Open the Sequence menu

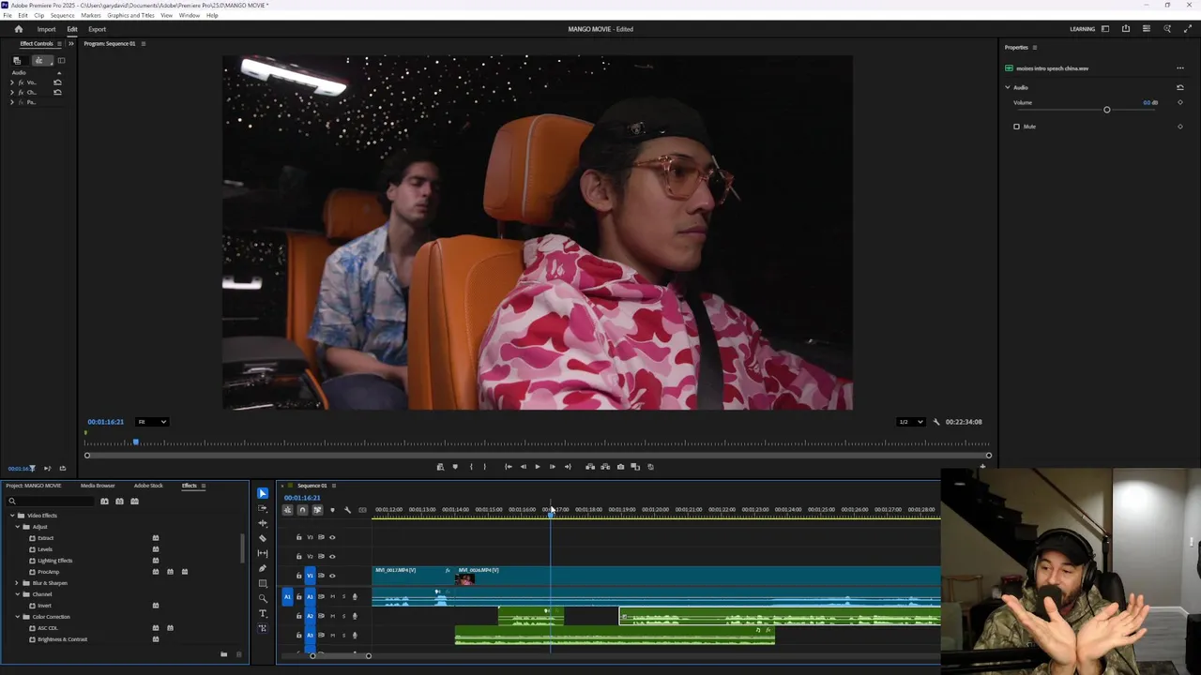click(62, 16)
